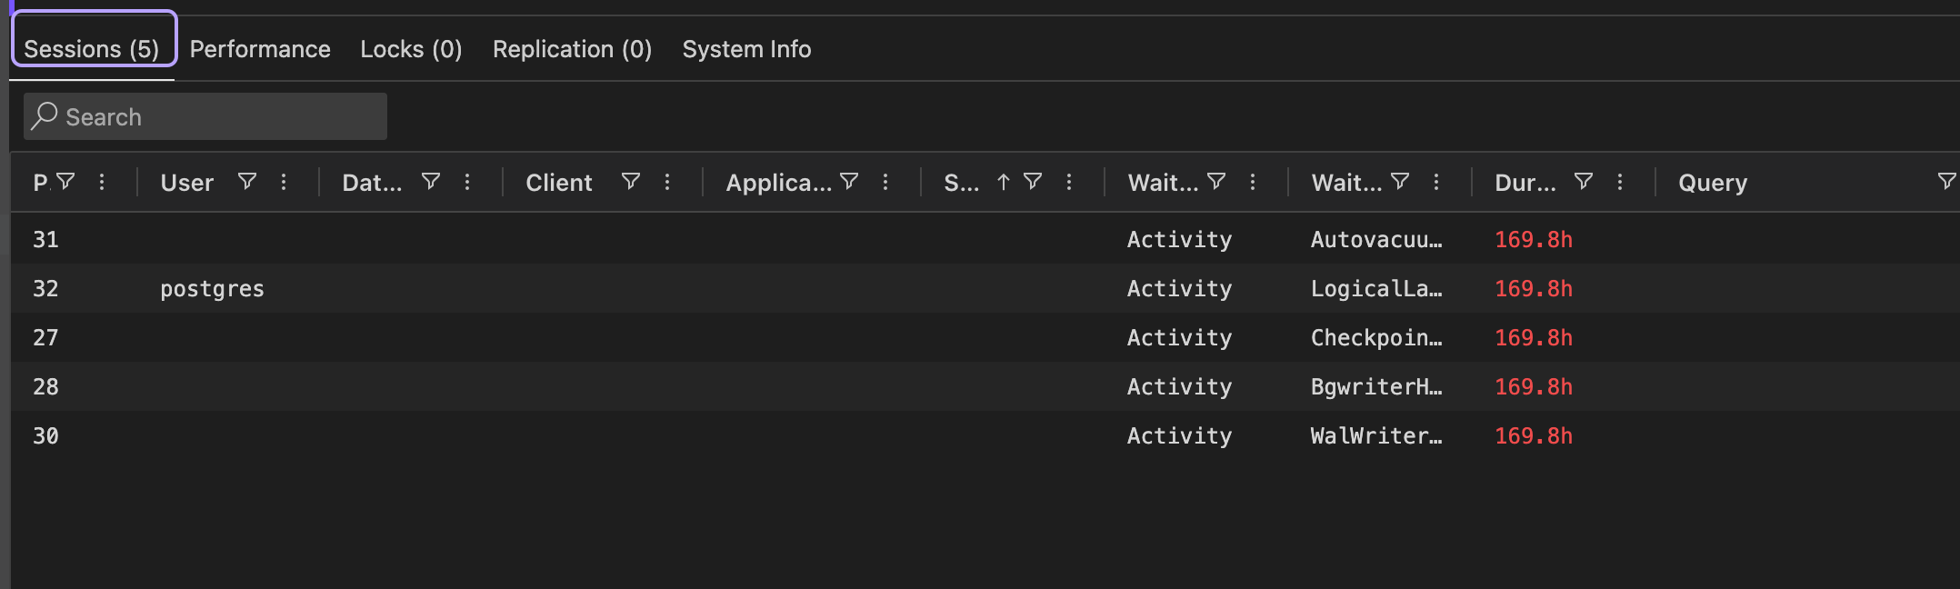Filter the S... column with funnel icon
This screenshot has width=1960, height=589.
1033,182
